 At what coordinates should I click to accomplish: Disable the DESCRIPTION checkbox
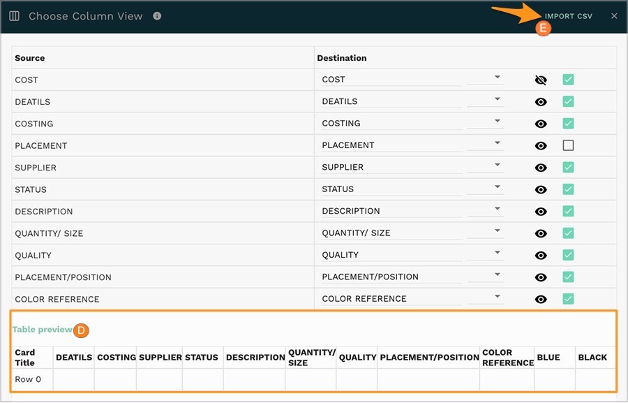(x=568, y=211)
